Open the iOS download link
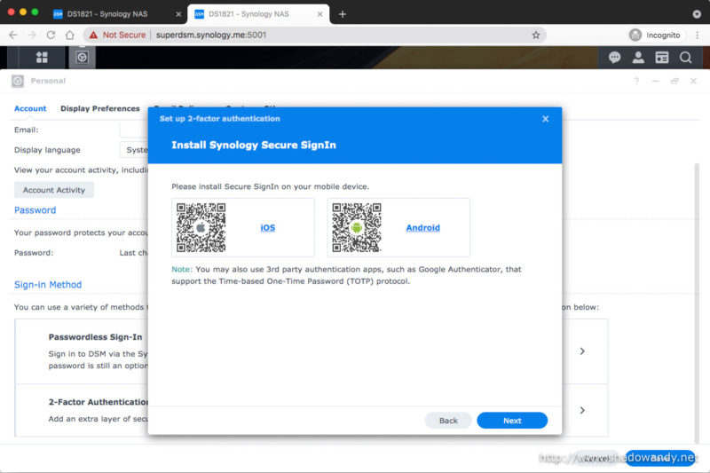 (268, 228)
